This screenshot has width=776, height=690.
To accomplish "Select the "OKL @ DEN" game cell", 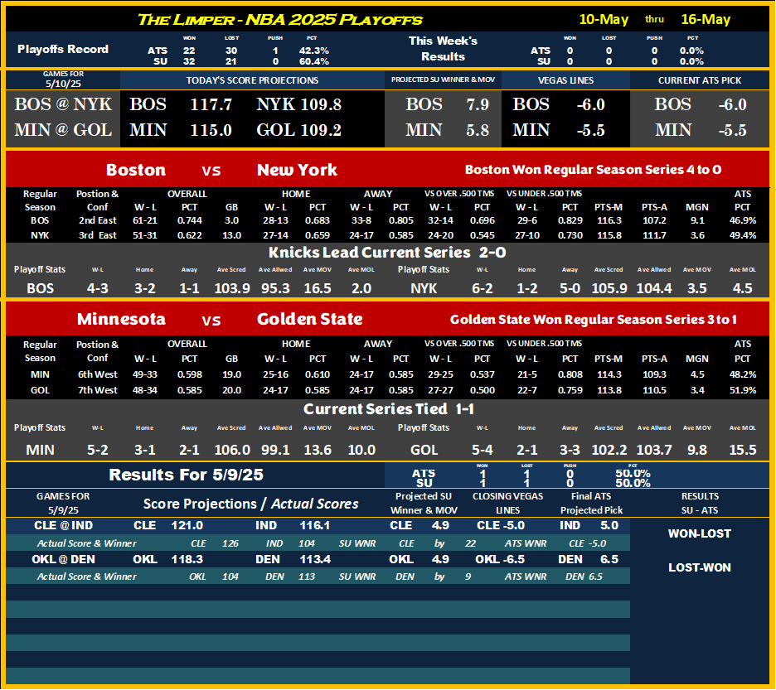I will 63,559.
